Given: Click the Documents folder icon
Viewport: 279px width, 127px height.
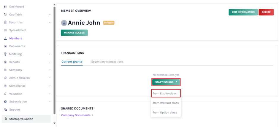Looking at the screenshot, I should pyautogui.click(x=5, y=46).
